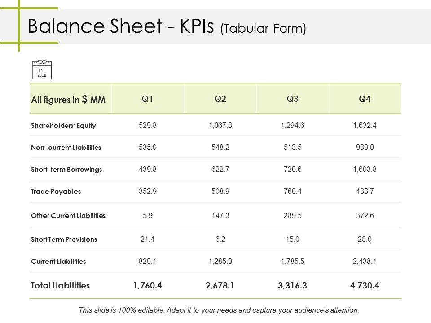Select the Q3 column header
Viewport: 431px width, 323px height.
coord(292,99)
